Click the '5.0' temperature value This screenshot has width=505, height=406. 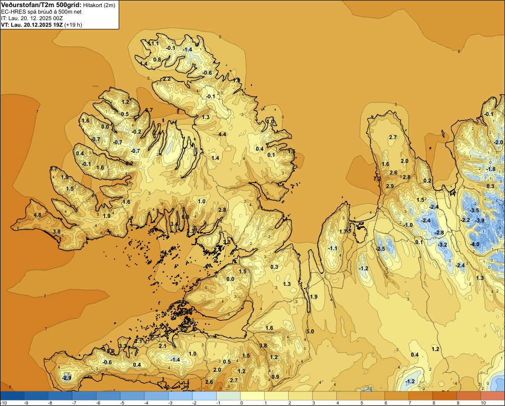[310, 331]
